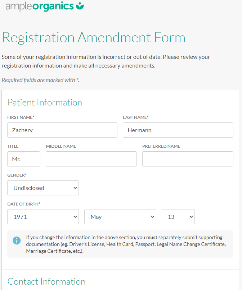Click the Gender field label
The image size is (242, 290).
[17, 175]
